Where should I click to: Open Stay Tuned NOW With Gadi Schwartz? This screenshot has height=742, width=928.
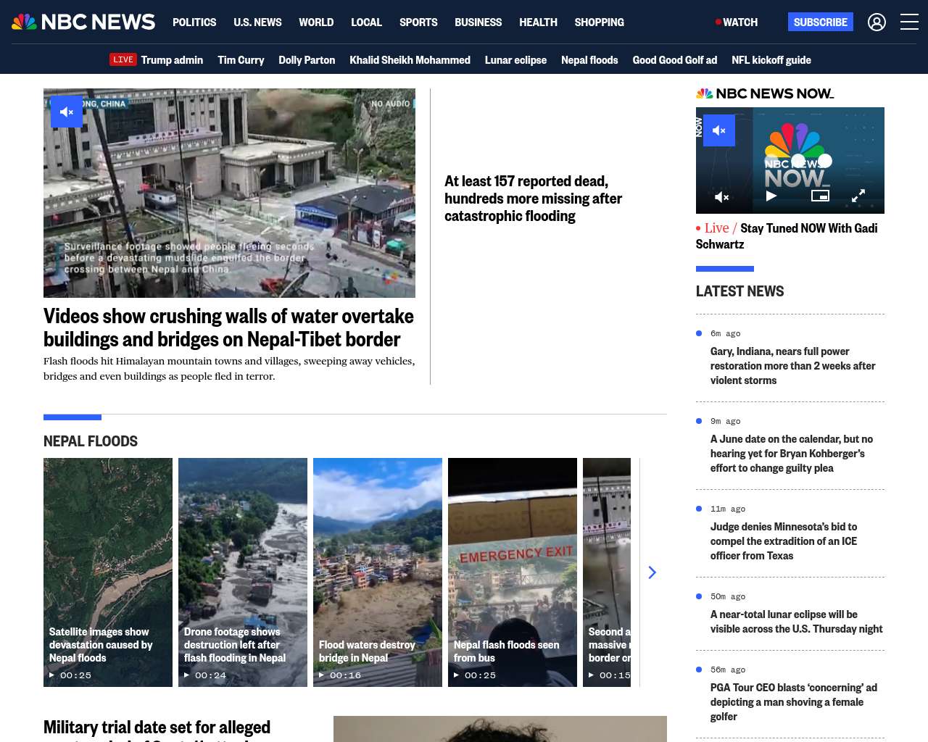787,236
